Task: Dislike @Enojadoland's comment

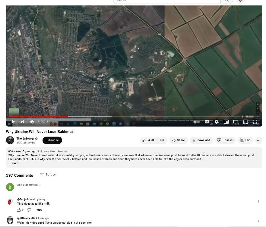Action: pos(29,210)
